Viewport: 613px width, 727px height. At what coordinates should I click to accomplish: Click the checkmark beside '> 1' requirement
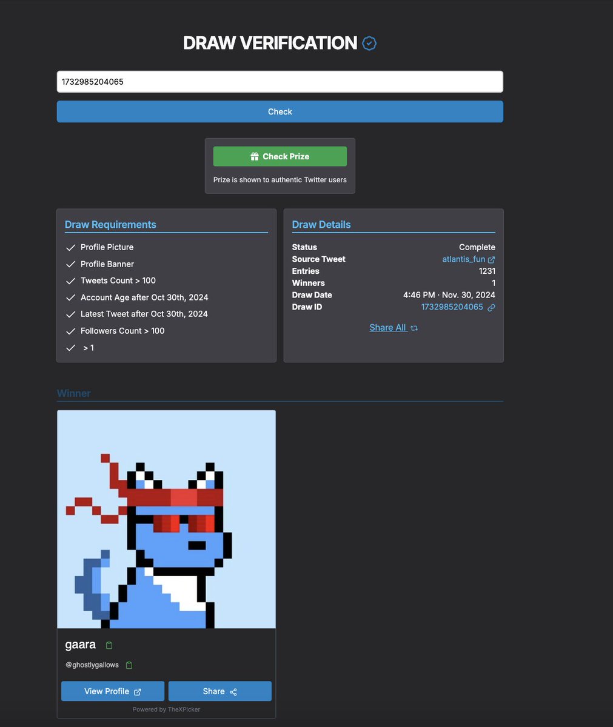pyautogui.click(x=70, y=348)
